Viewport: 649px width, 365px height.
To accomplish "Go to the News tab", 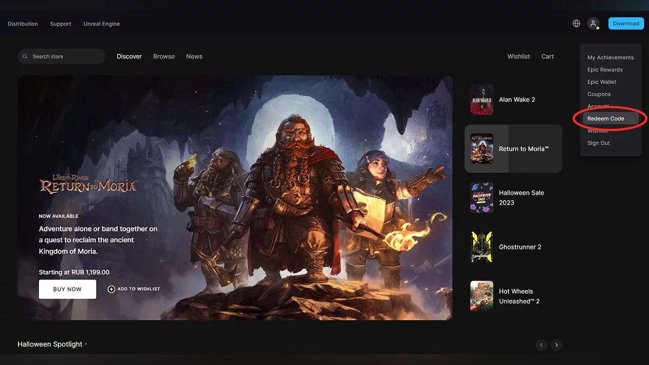I will click(194, 56).
